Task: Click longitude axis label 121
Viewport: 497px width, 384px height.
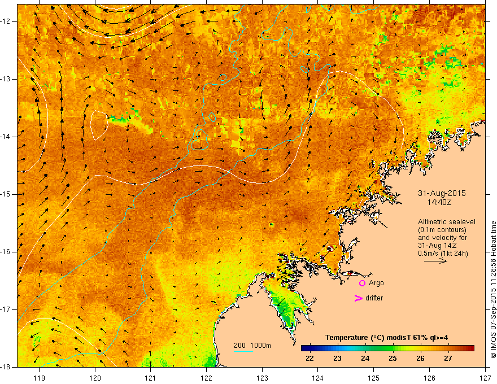Action: point(151,378)
